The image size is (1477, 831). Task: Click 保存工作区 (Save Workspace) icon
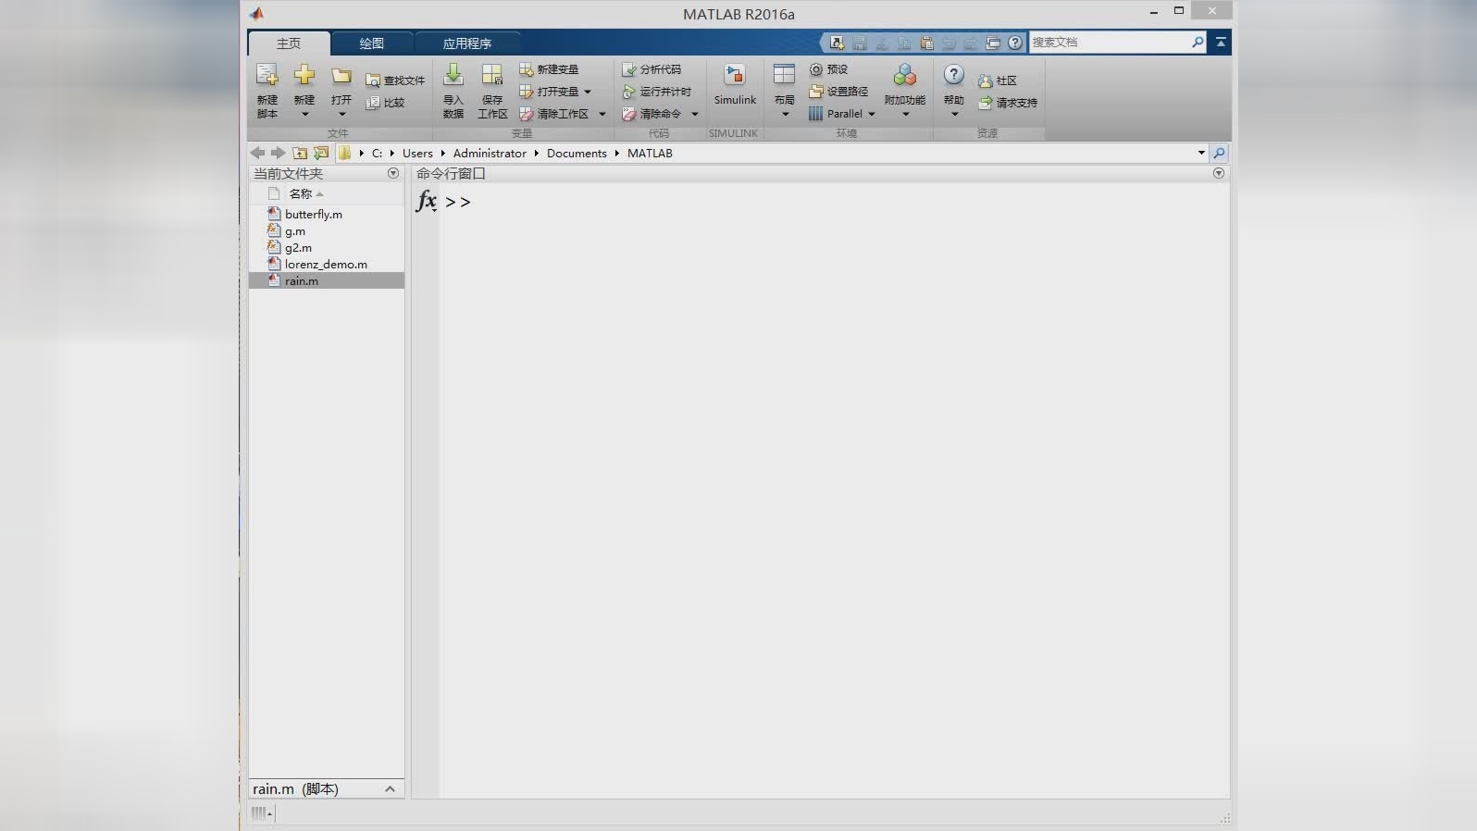click(x=492, y=76)
